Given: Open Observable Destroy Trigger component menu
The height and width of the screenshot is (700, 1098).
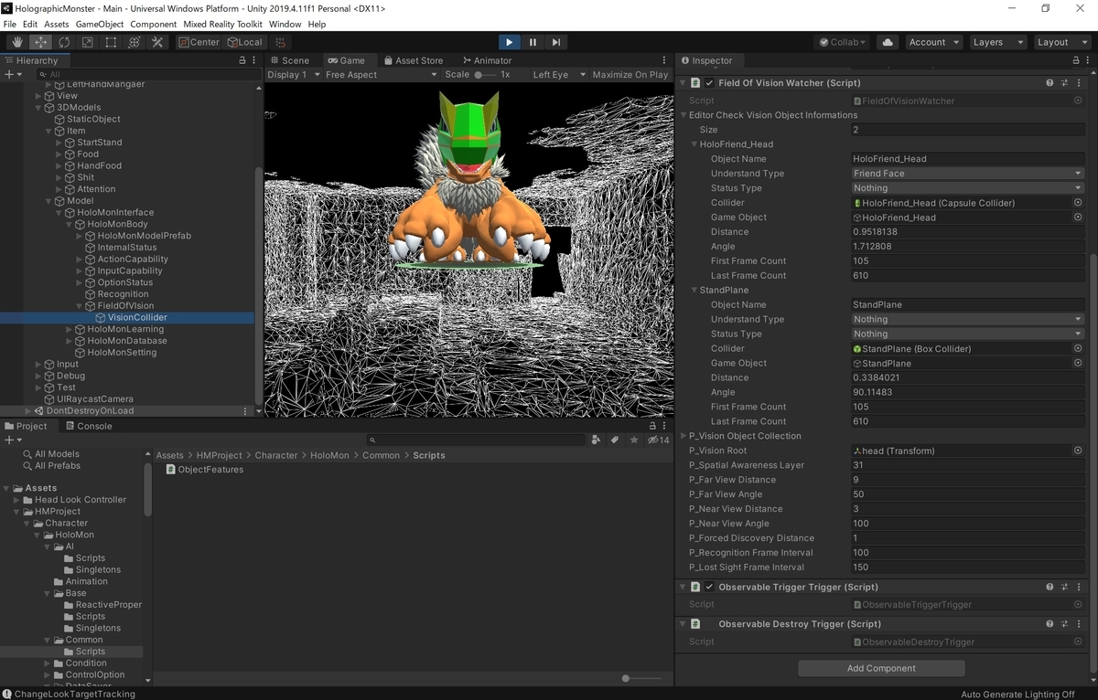Looking at the screenshot, I should pyautogui.click(x=1079, y=623).
